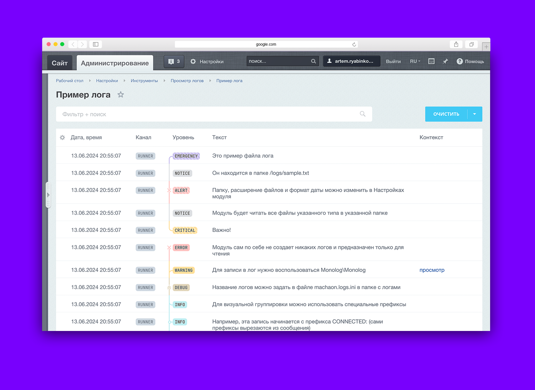Click the date cell in the CRITICAL row
535x390 pixels.
pos(96,230)
